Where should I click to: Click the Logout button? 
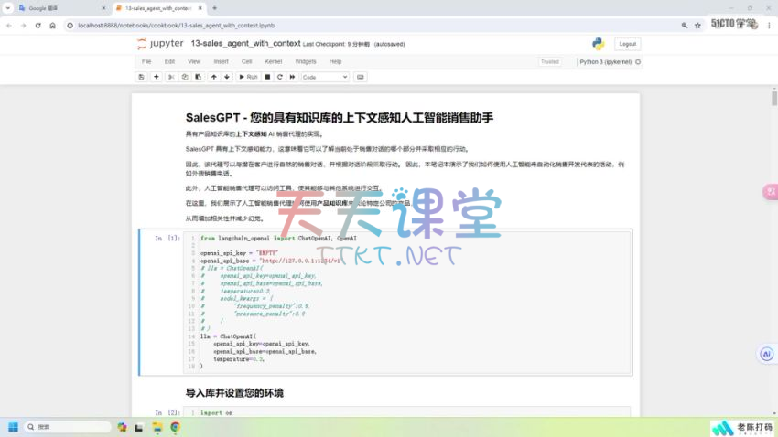(x=627, y=43)
